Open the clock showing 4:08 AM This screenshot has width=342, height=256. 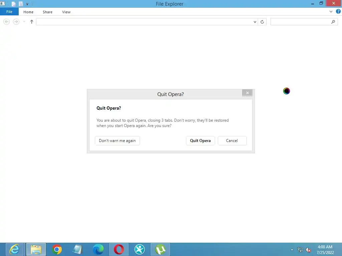coord(325,250)
